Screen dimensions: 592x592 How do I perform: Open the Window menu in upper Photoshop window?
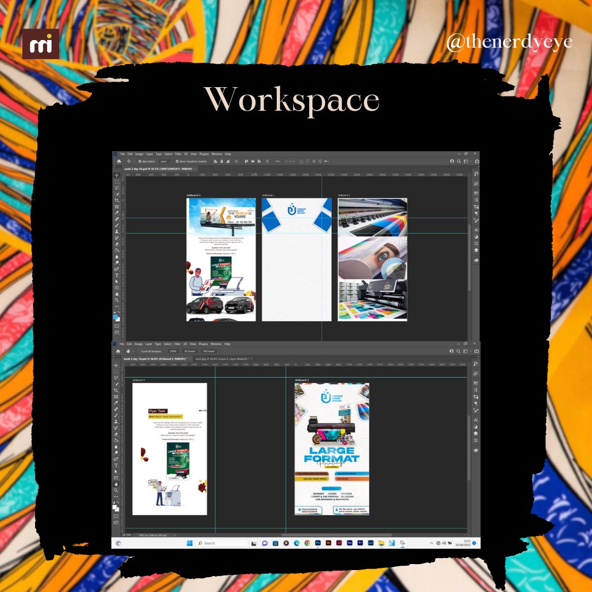pos(217,154)
